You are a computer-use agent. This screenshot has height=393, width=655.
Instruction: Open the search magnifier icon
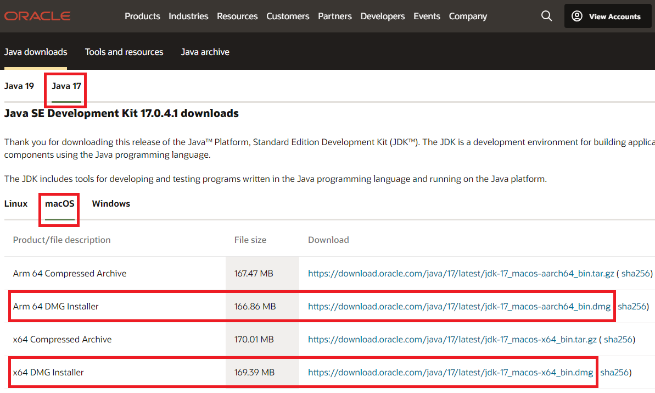click(x=546, y=16)
